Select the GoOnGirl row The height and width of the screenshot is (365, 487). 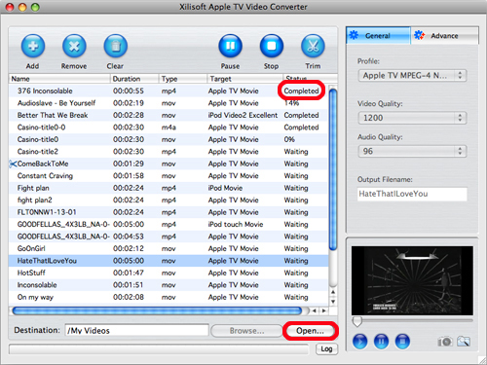[169, 248]
